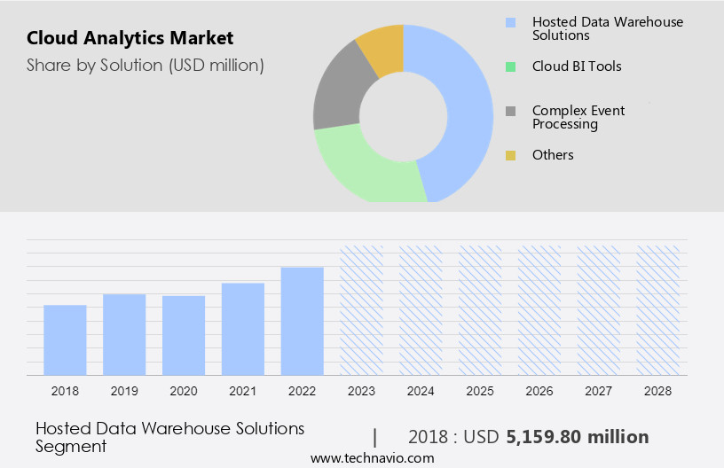Click the yellow Others legend swatch
This screenshot has height=468, width=724.
tap(510, 155)
